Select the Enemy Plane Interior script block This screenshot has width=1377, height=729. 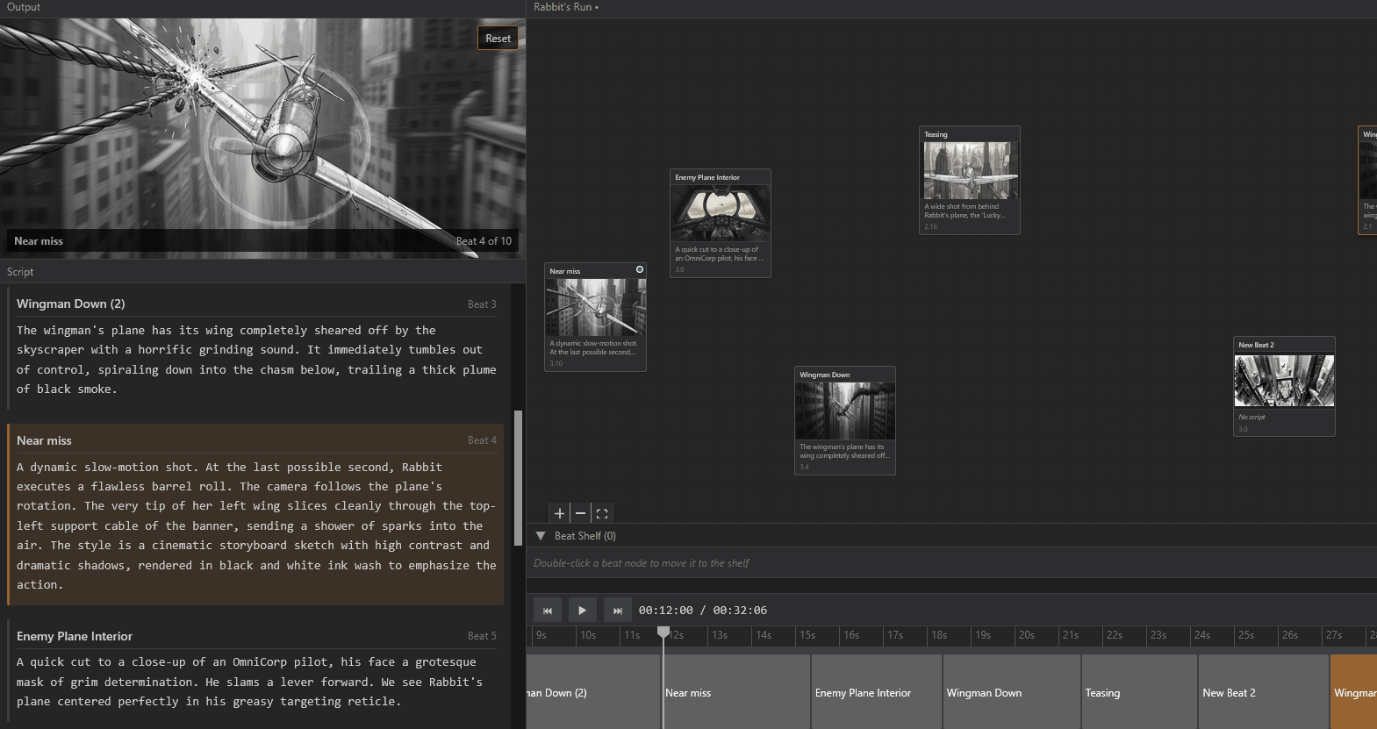tap(255, 671)
